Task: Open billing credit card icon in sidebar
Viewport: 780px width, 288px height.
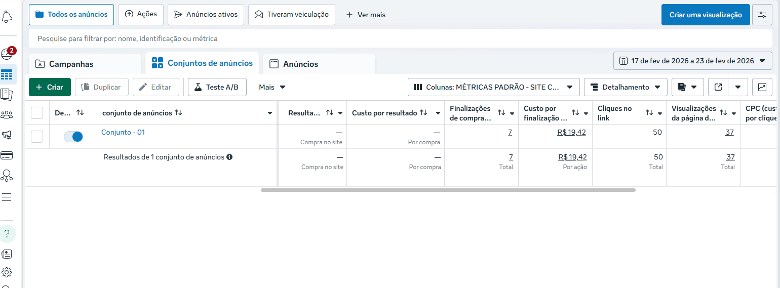Action: coord(7,155)
